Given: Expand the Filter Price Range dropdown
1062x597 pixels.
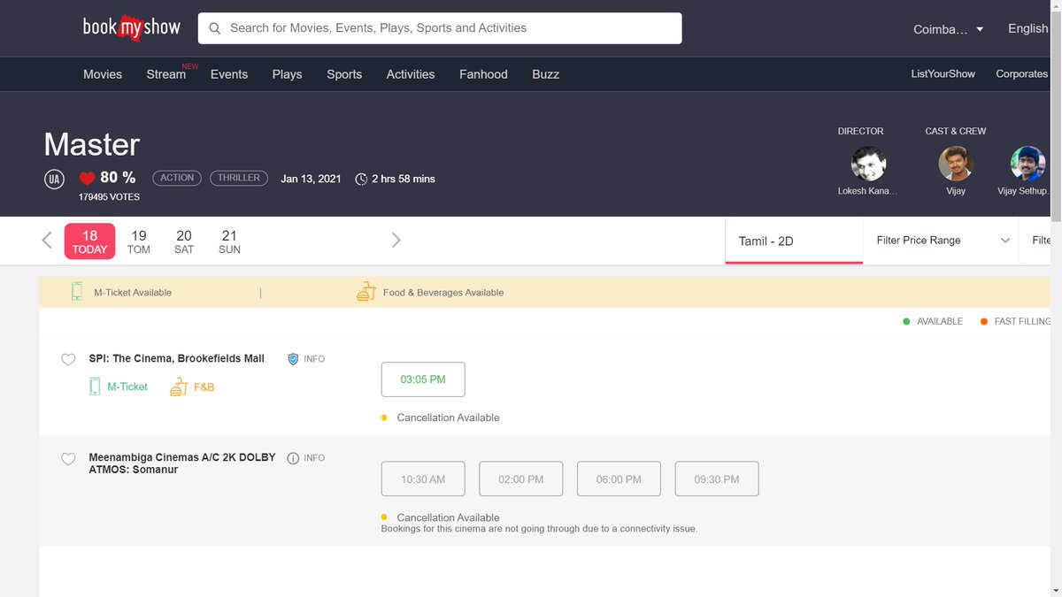Looking at the screenshot, I should (942, 241).
